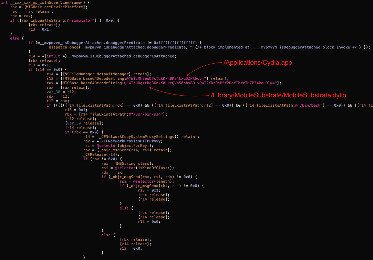Screen dimensions: 373x260
Task: Click 'if (rbx == 0x0) {' line
Action: click(x=84, y=132)
